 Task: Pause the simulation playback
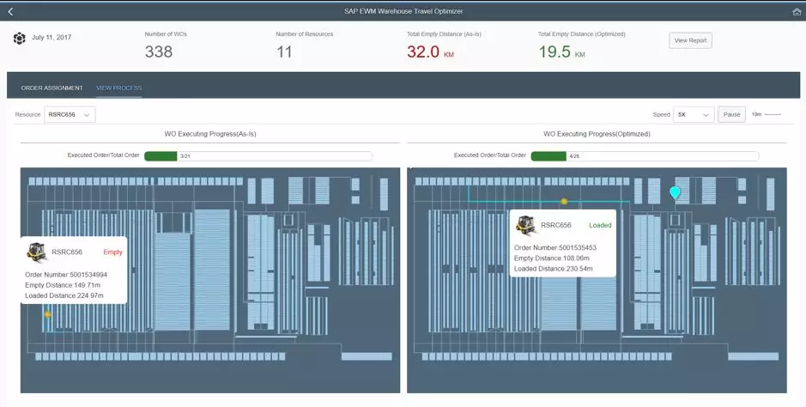point(731,114)
